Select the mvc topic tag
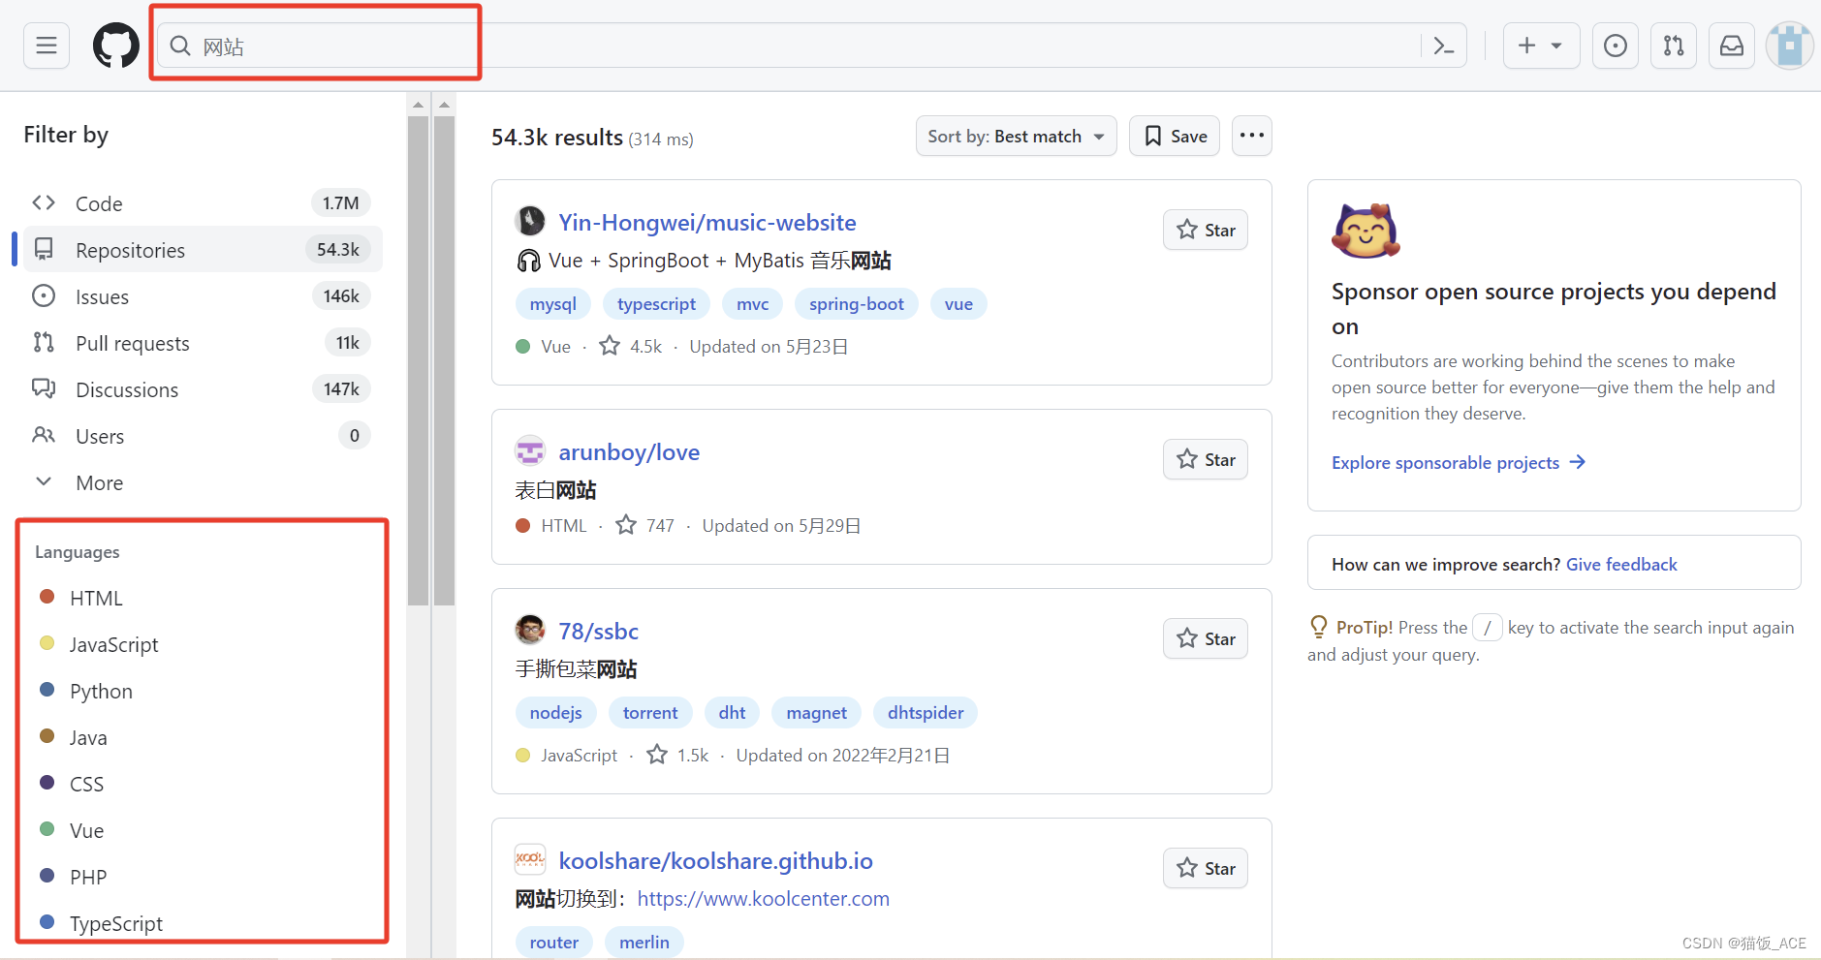The height and width of the screenshot is (960, 1821). coord(752,303)
